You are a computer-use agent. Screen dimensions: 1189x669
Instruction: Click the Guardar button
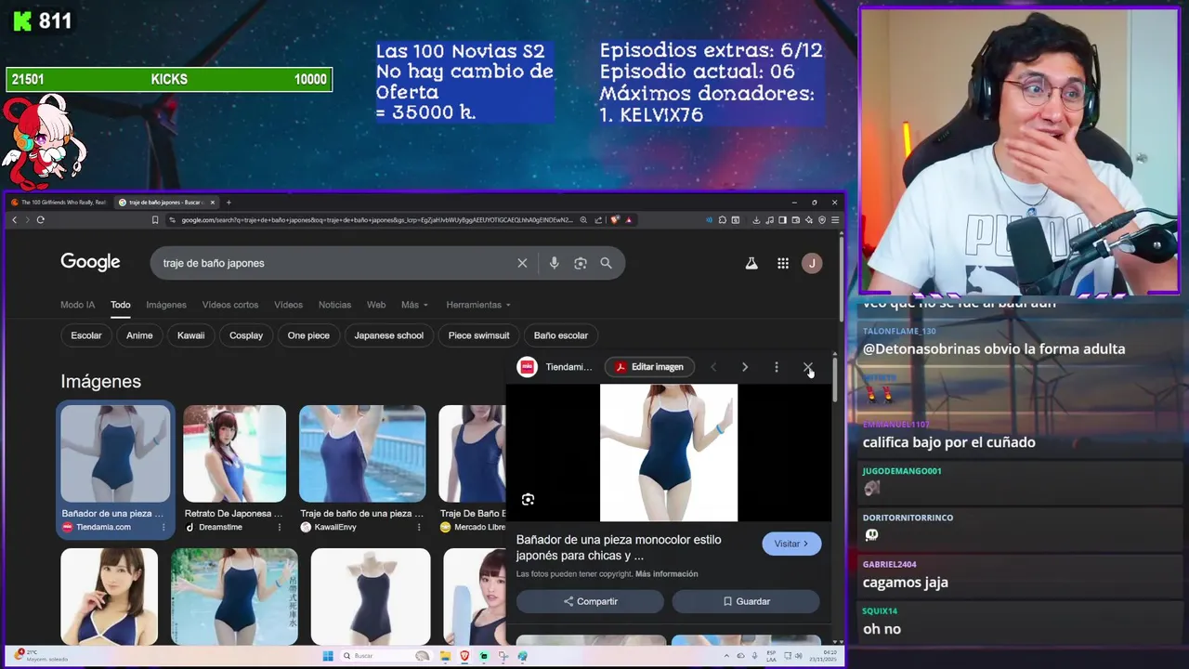click(x=746, y=601)
